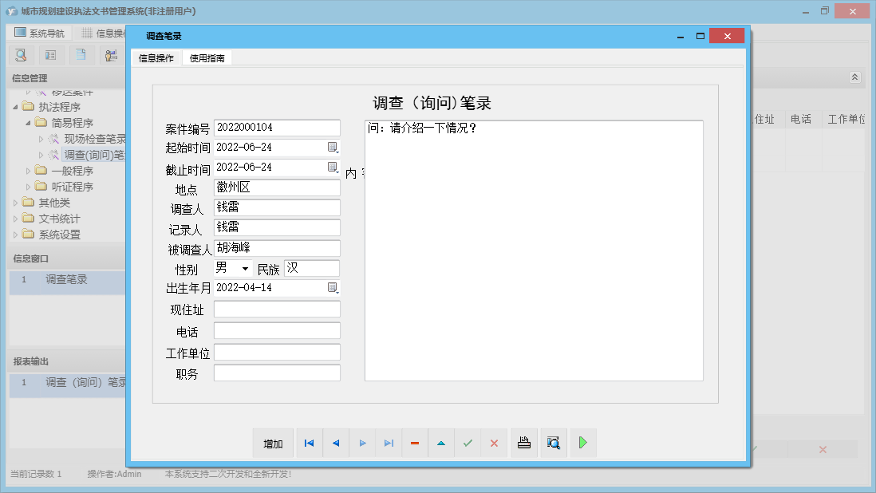Print the 调查笔录 document
Image resolution: width=876 pixels, height=493 pixels.
click(524, 443)
